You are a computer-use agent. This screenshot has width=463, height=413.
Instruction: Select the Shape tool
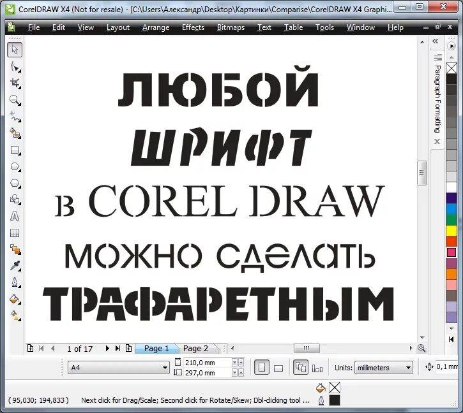click(x=15, y=67)
